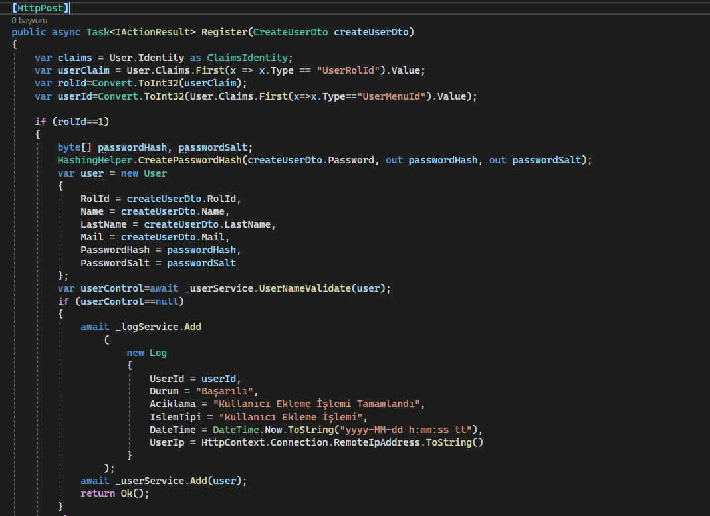
Task: Place cursor in the rolId==1 condition
Action: (x=80, y=122)
